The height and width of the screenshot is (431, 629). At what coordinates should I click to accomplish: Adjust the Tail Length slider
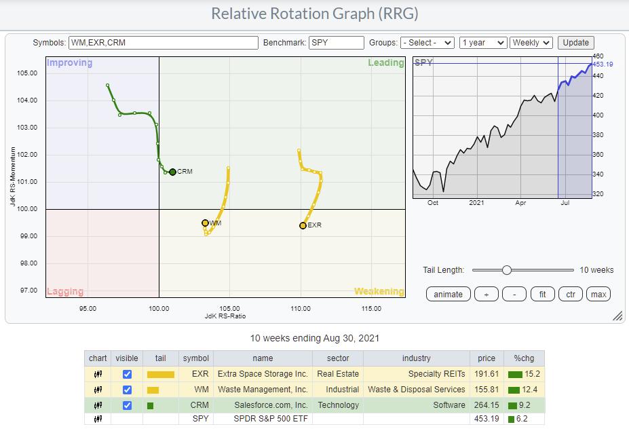pyautogui.click(x=506, y=270)
